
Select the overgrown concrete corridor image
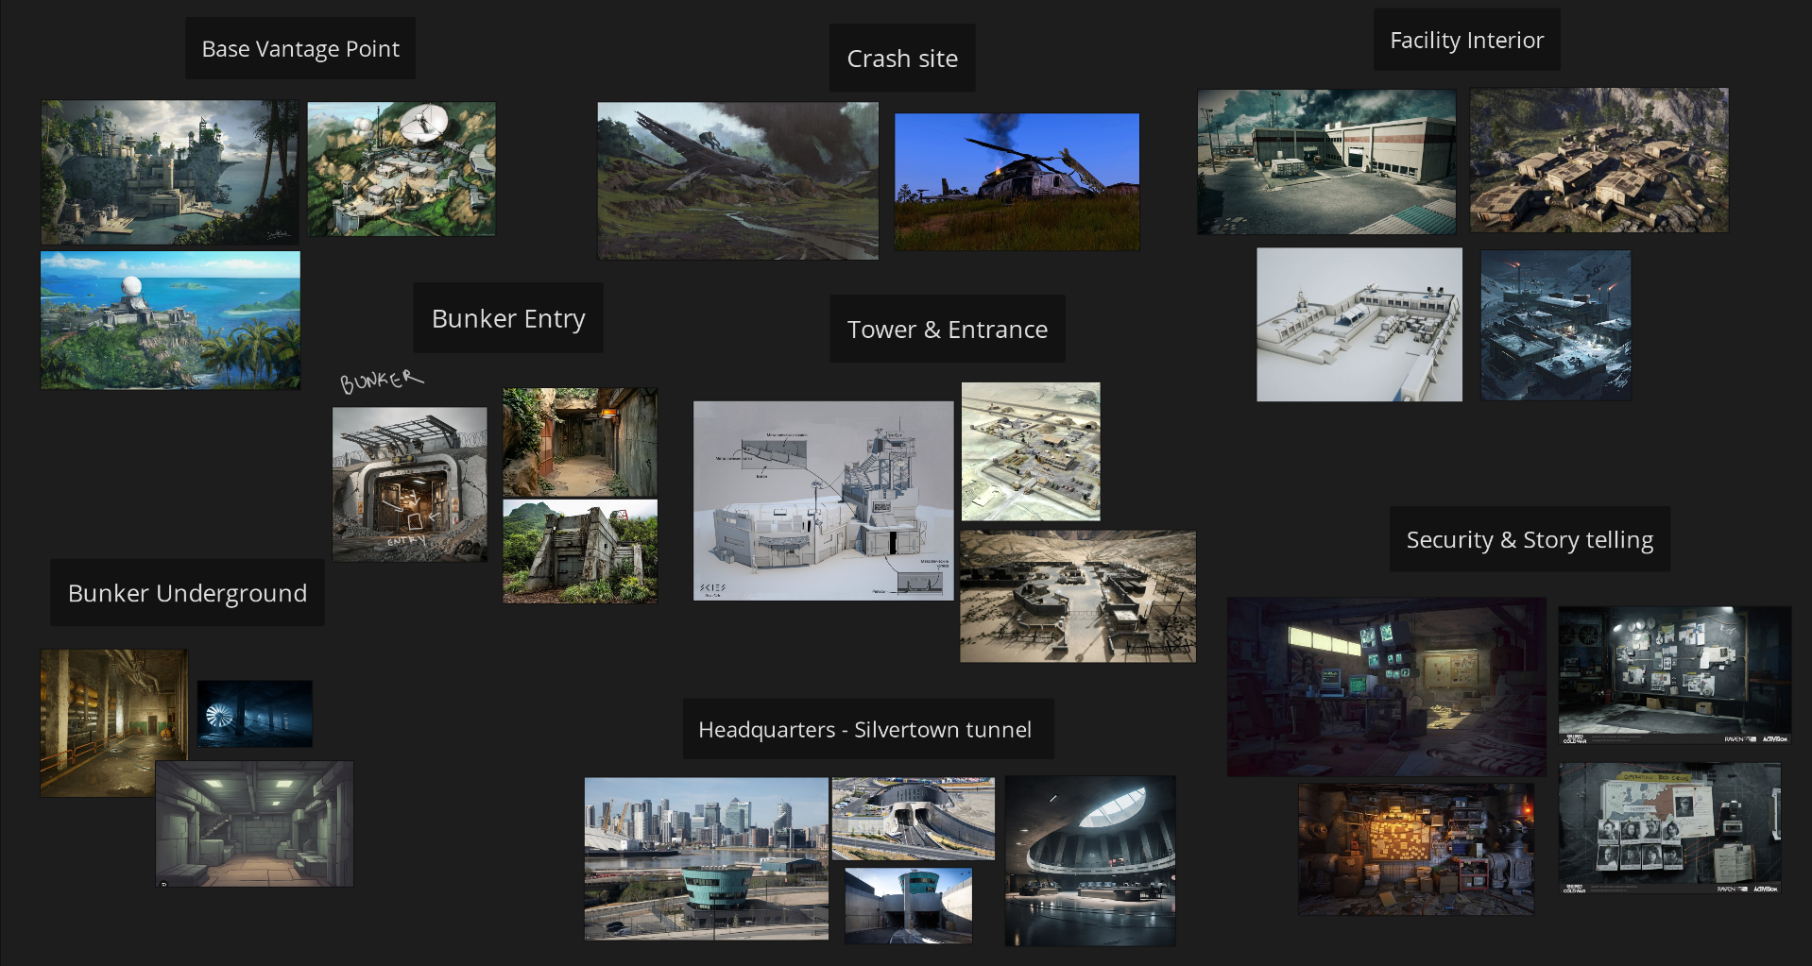[580, 442]
